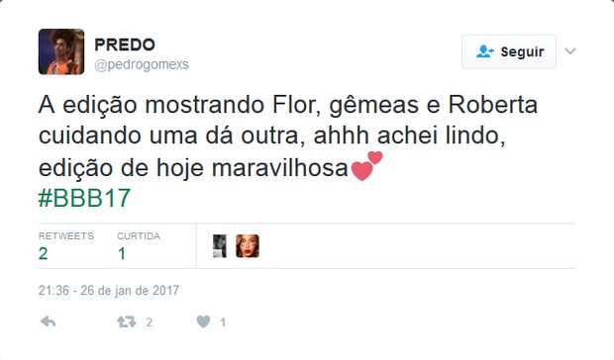Viewport: 614px width, 360px height.
Task: Click the reply arrow icon
Action: point(48,321)
